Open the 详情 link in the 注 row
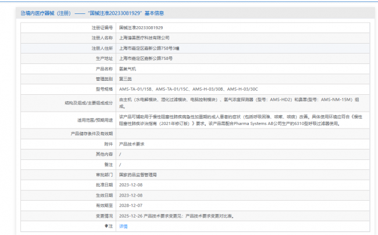 click(x=123, y=226)
